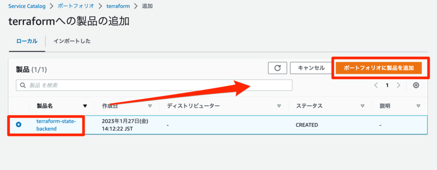Click ポートフォリオに製品を追加 button
Viewport: 437px width, 170px height.
click(379, 68)
